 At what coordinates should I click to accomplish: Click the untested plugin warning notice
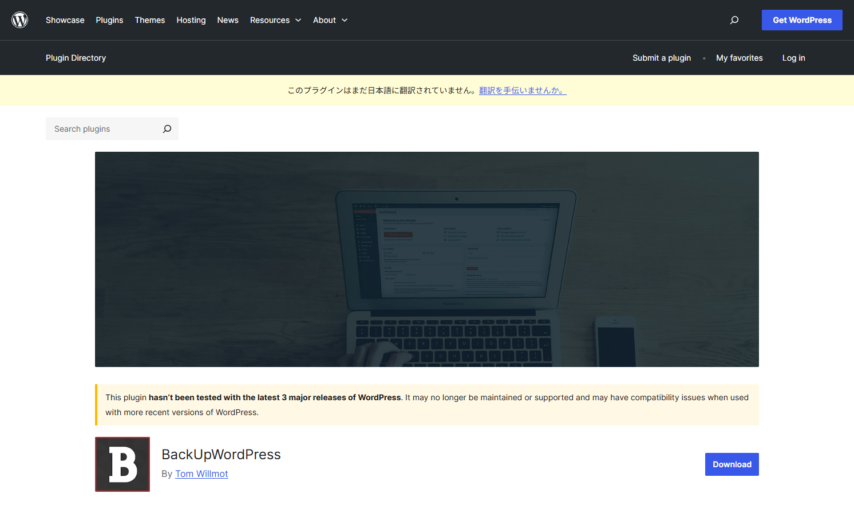coord(427,405)
